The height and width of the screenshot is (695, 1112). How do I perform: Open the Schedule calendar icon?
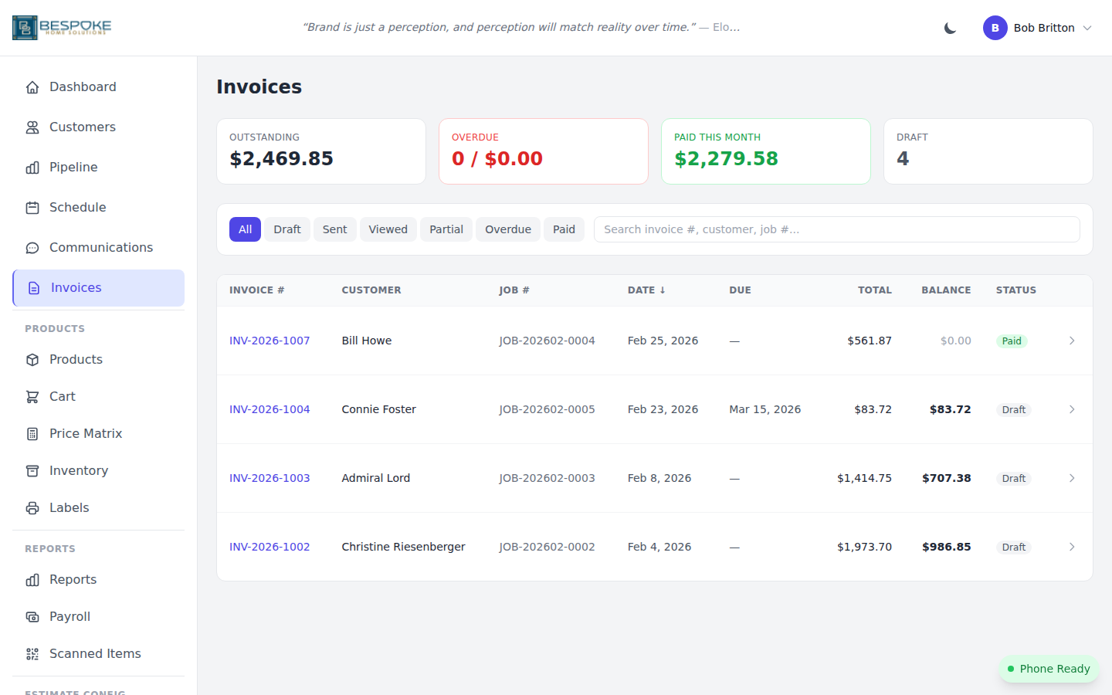[32, 207]
